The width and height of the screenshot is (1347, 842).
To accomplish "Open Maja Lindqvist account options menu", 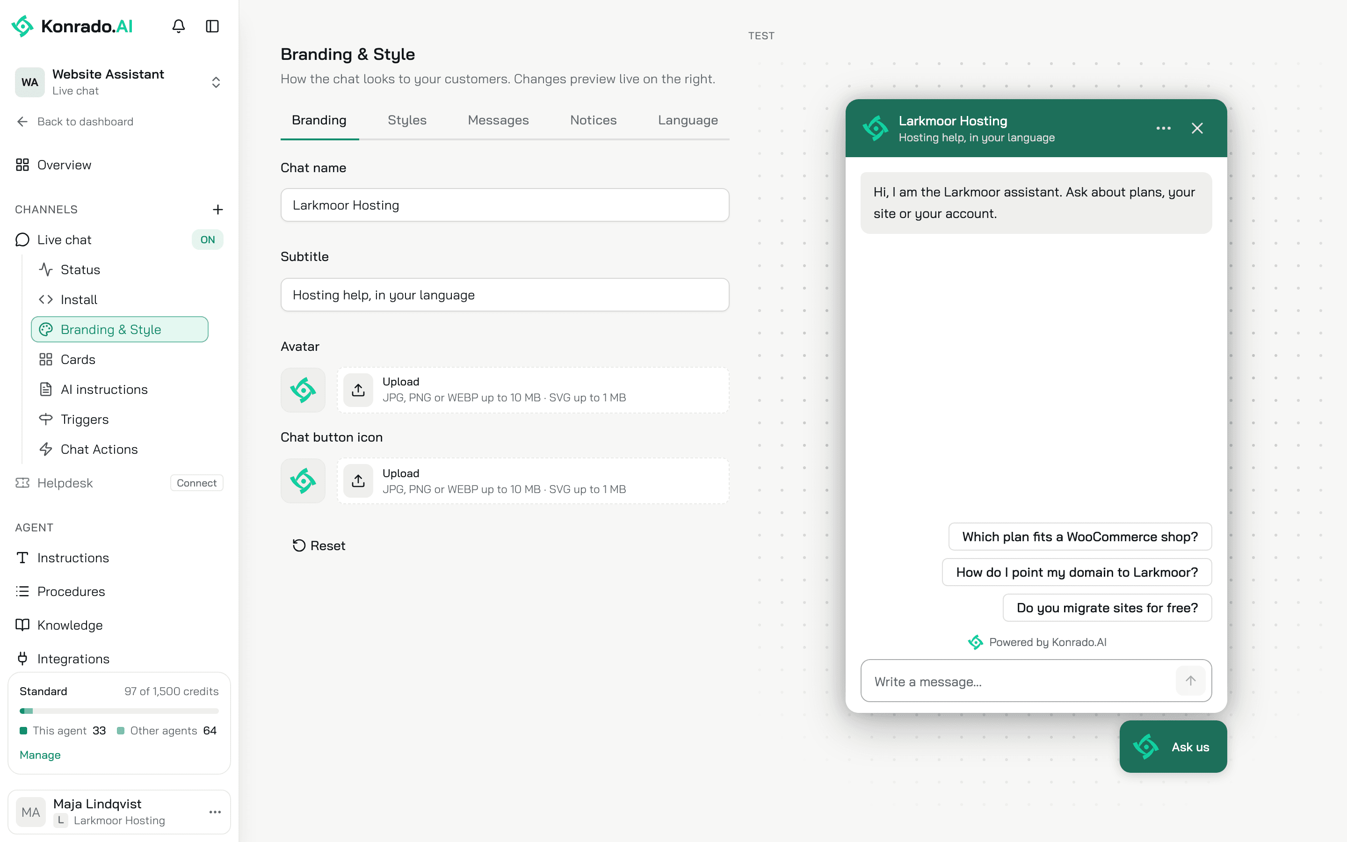I will pyautogui.click(x=215, y=812).
